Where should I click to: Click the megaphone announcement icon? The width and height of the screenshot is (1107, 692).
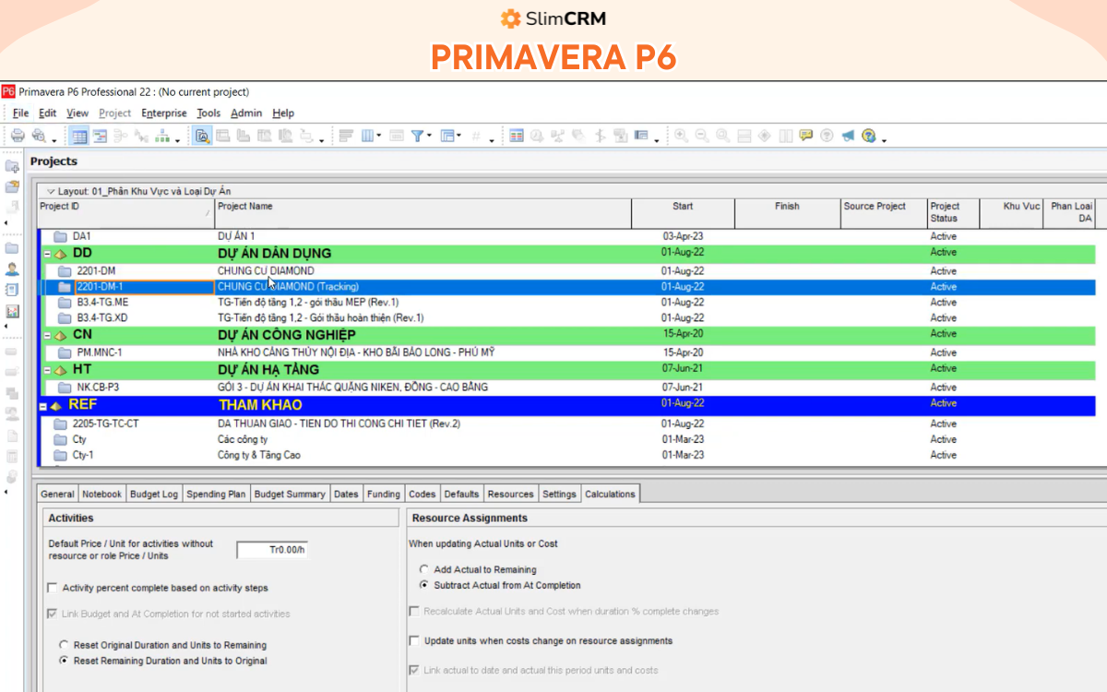pos(847,137)
